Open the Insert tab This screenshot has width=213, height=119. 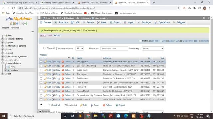pos(102,22)
